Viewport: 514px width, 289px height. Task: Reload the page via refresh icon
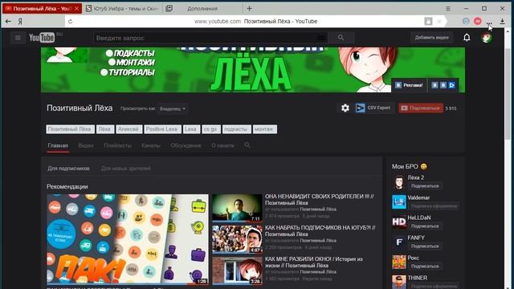pyautogui.click(x=70, y=22)
